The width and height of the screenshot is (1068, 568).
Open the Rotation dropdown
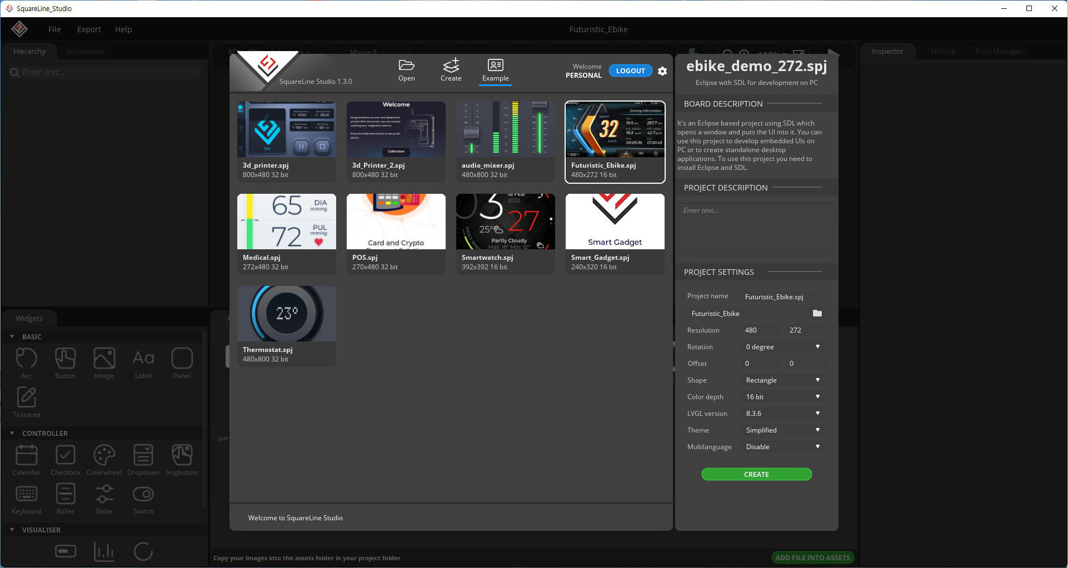[783, 346]
